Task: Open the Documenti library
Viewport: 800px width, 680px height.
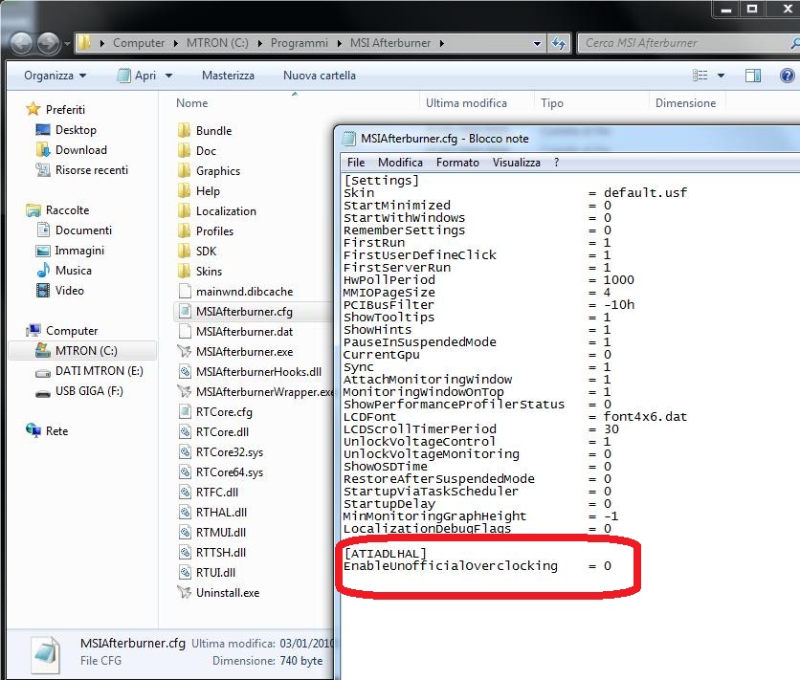Action: click(x=75, y=230)
